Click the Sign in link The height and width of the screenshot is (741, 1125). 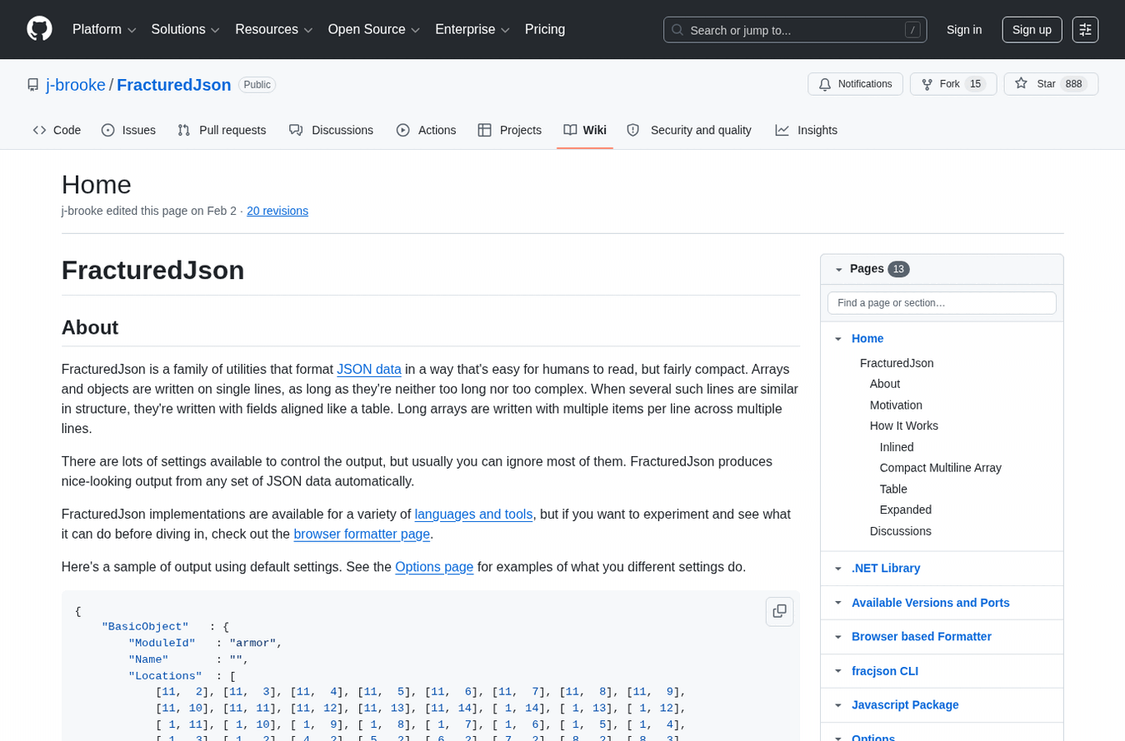[x=964, y=29]
